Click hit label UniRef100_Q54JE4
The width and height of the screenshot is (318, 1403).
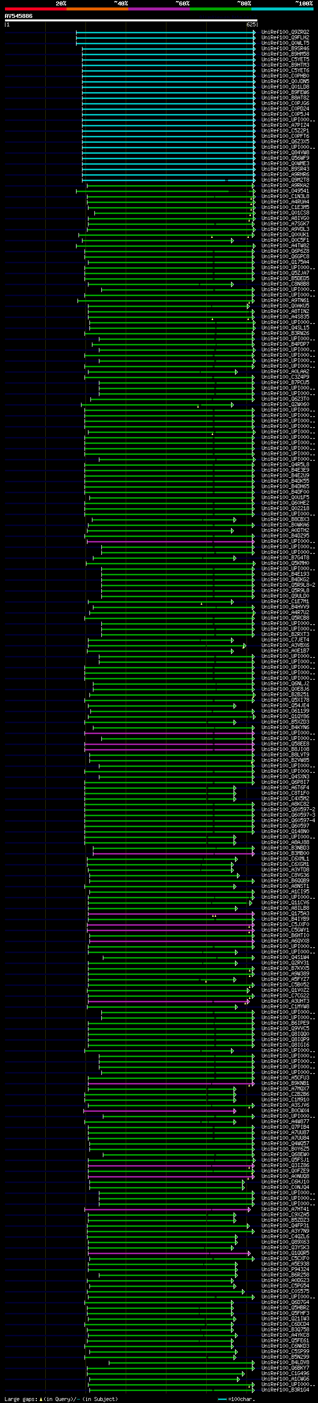click(x=285, y=705)
